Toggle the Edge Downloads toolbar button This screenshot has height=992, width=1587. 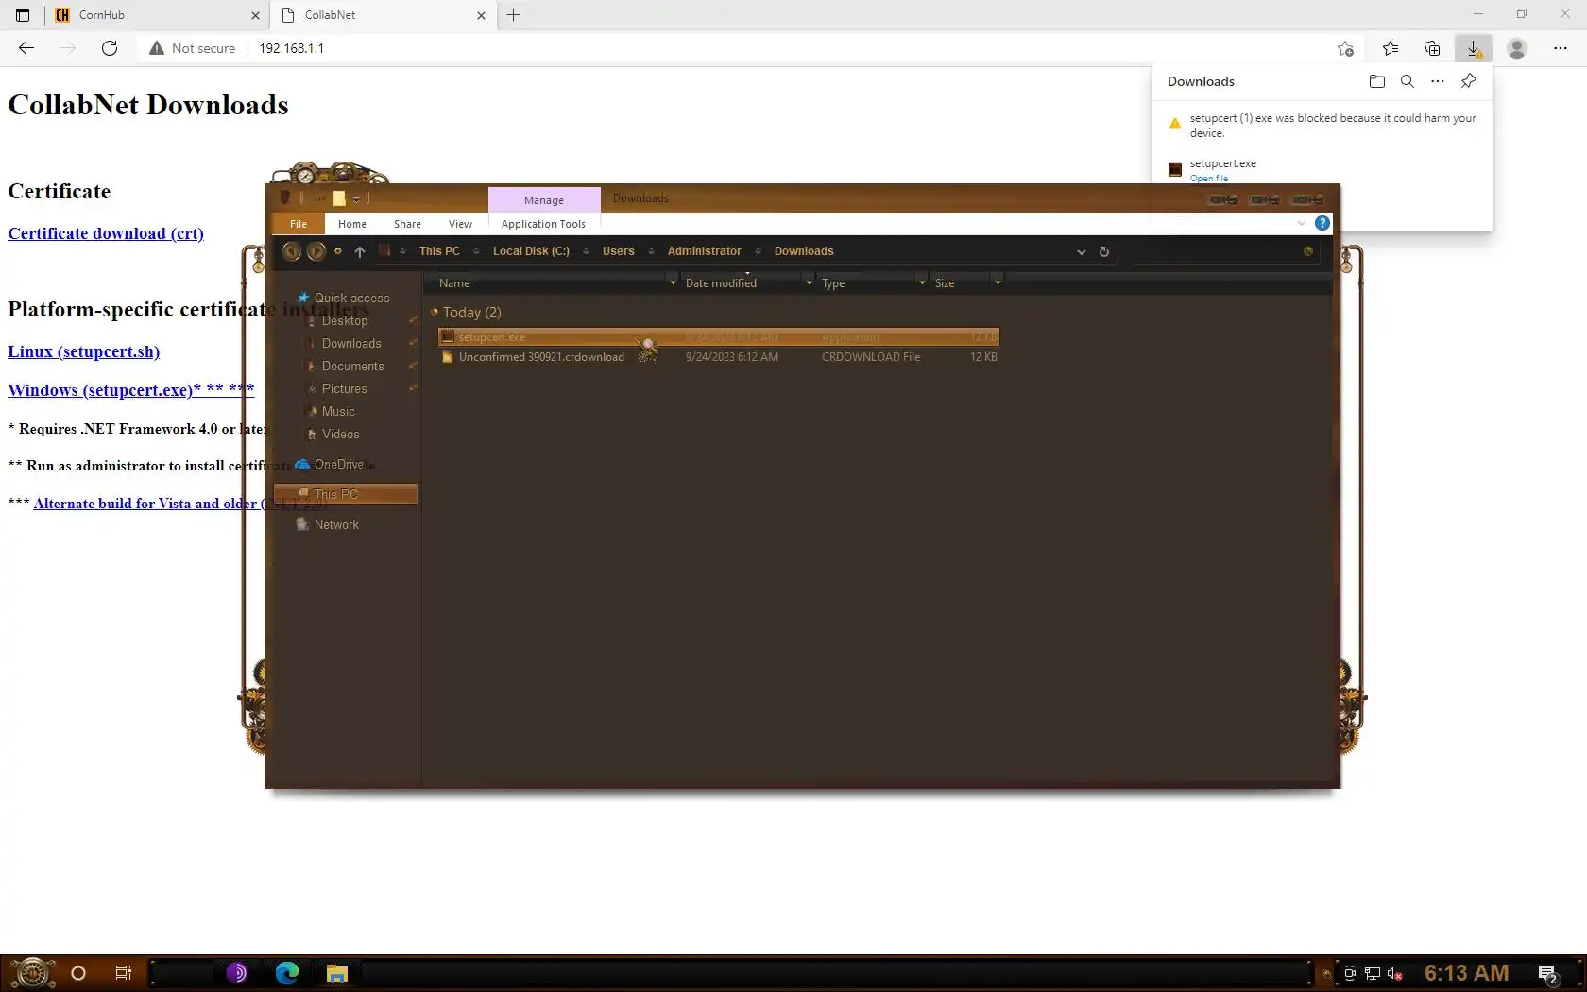1473,48
